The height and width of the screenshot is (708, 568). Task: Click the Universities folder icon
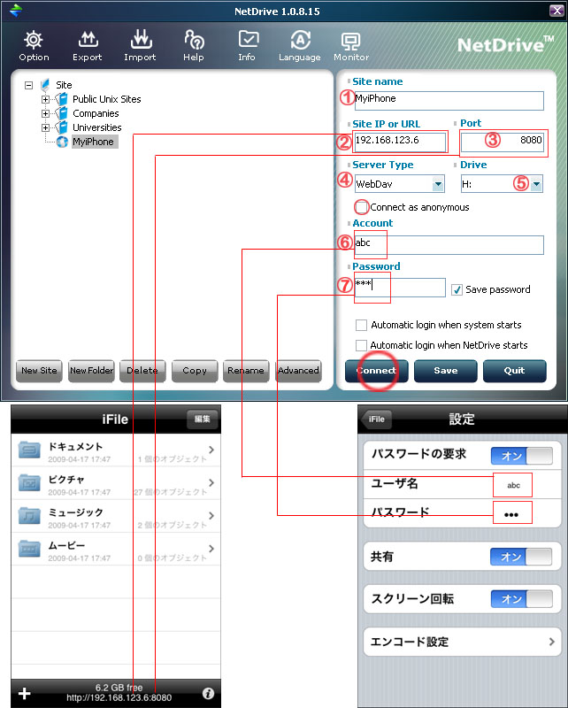(x=61, y=127)
